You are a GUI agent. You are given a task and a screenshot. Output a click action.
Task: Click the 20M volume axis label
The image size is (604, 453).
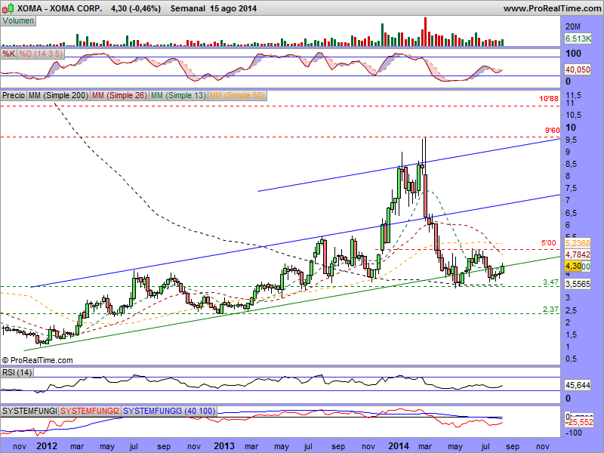point(573,26)
